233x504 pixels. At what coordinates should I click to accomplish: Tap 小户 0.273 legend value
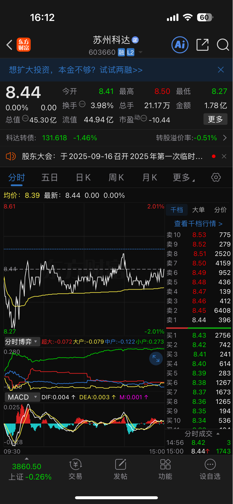pyautogui.click(x=150, y=342)
